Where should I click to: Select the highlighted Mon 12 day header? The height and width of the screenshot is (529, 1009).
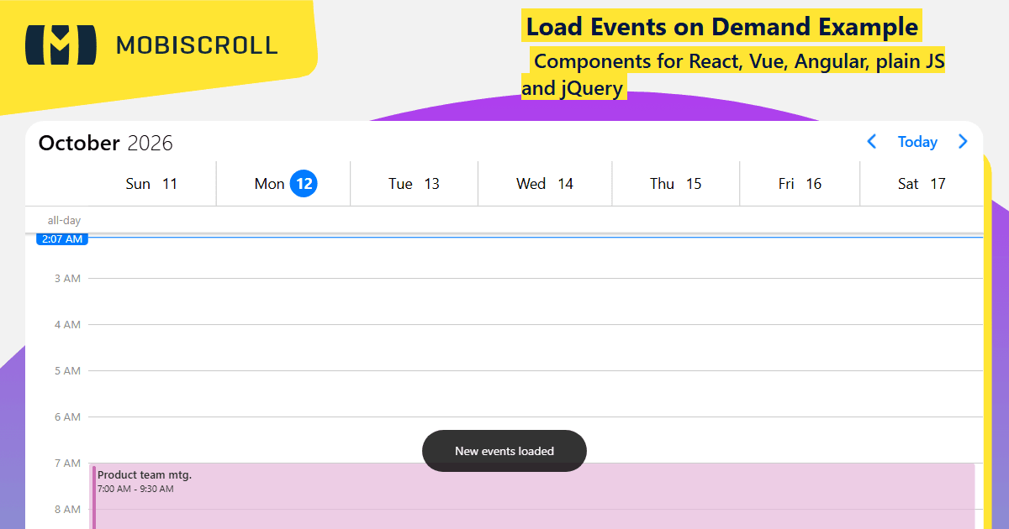[x=283, y=184]
